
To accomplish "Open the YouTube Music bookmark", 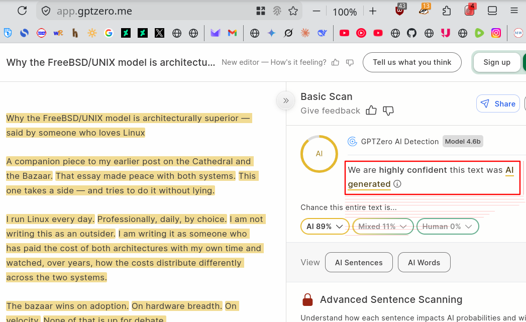I will point(361,33).
